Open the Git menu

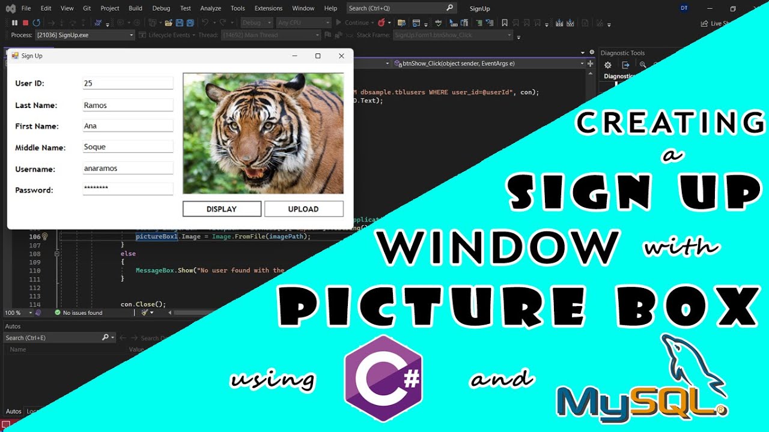point(87,8)
